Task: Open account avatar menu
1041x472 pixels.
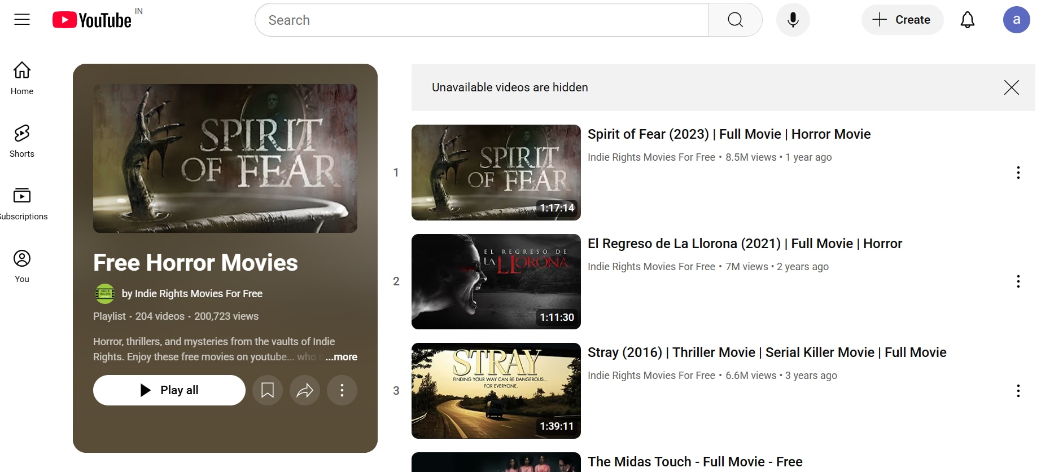Action: (x=1016, y=20)
